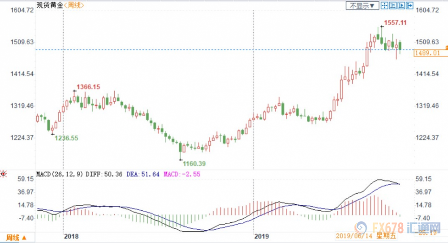
Task: Select the right MACD axis value 36.97
Action: pos(423,192)
